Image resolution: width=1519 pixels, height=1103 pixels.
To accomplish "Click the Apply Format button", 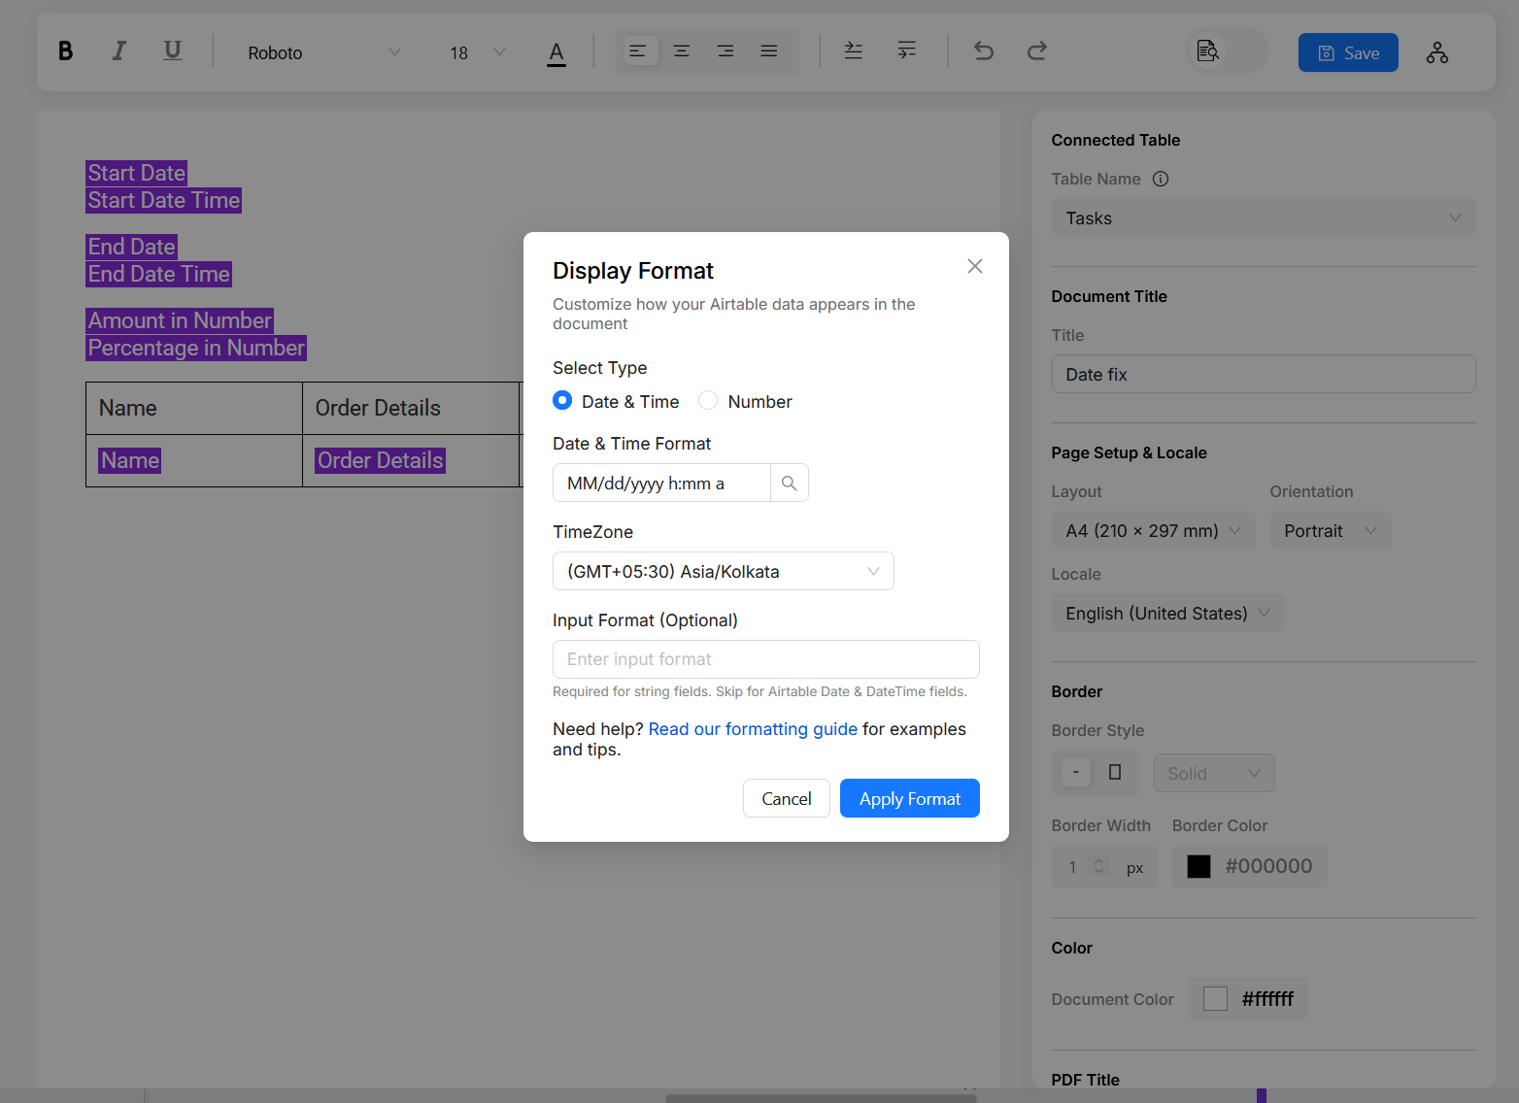I will point(910,798).
